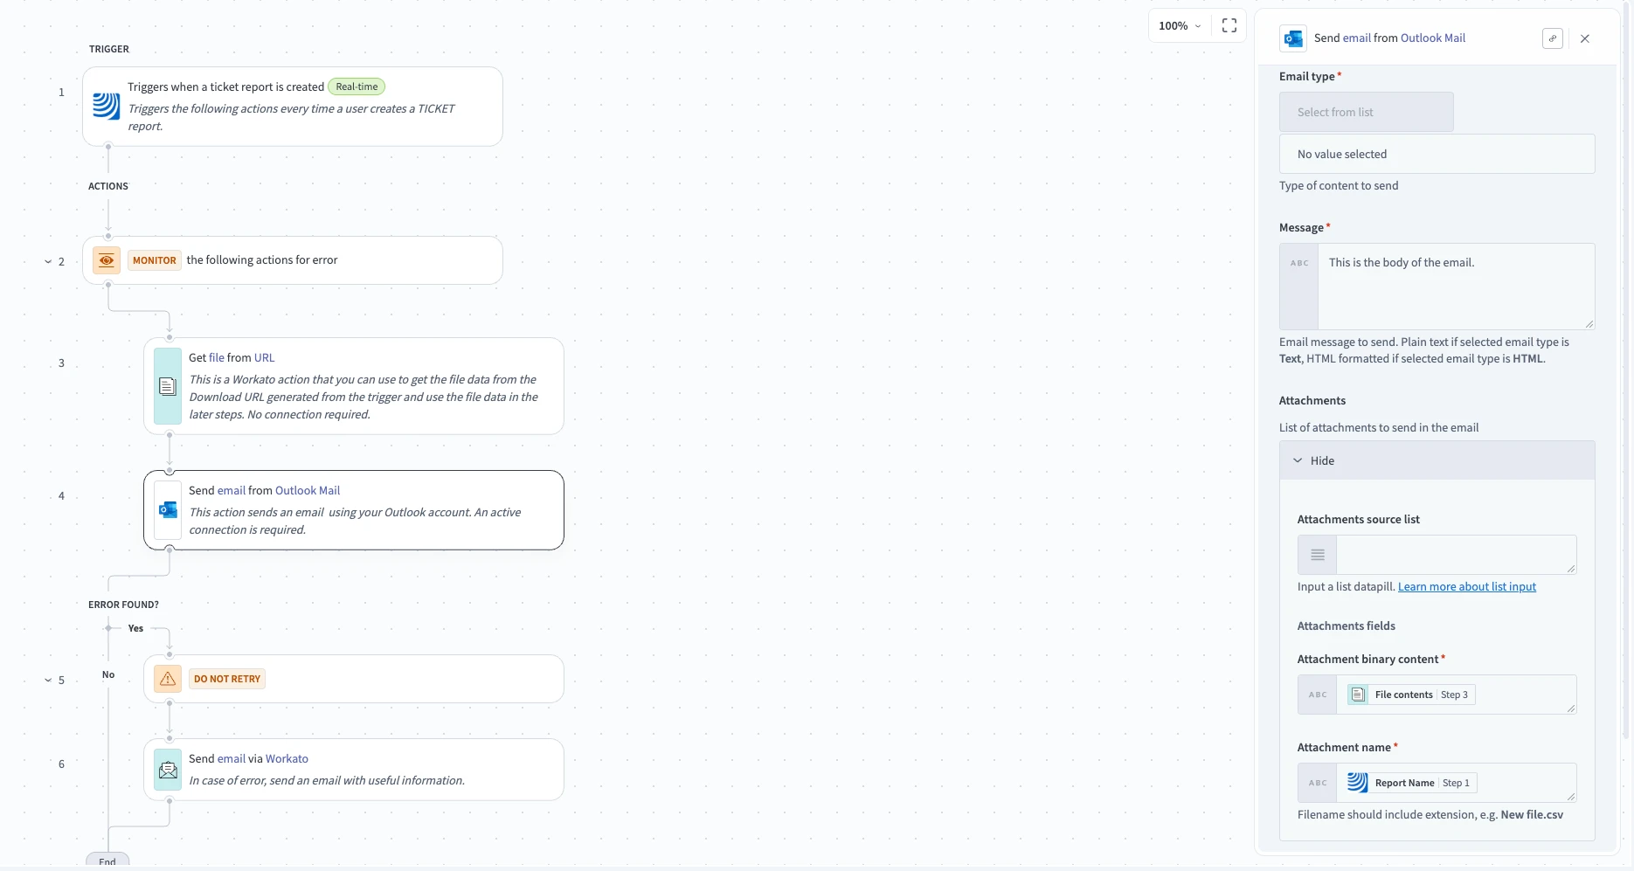
Task: Open the Learn more about list input link
Action: (x=1467, y=587)
